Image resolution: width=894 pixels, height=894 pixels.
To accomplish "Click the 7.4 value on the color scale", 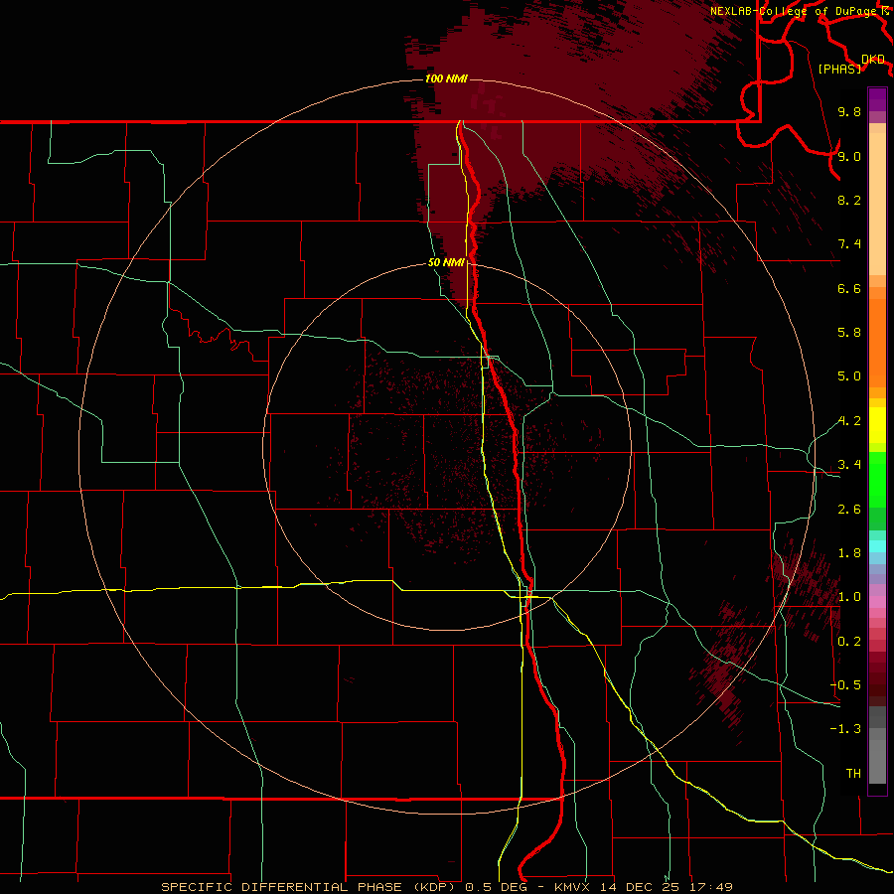I will 849,244.
